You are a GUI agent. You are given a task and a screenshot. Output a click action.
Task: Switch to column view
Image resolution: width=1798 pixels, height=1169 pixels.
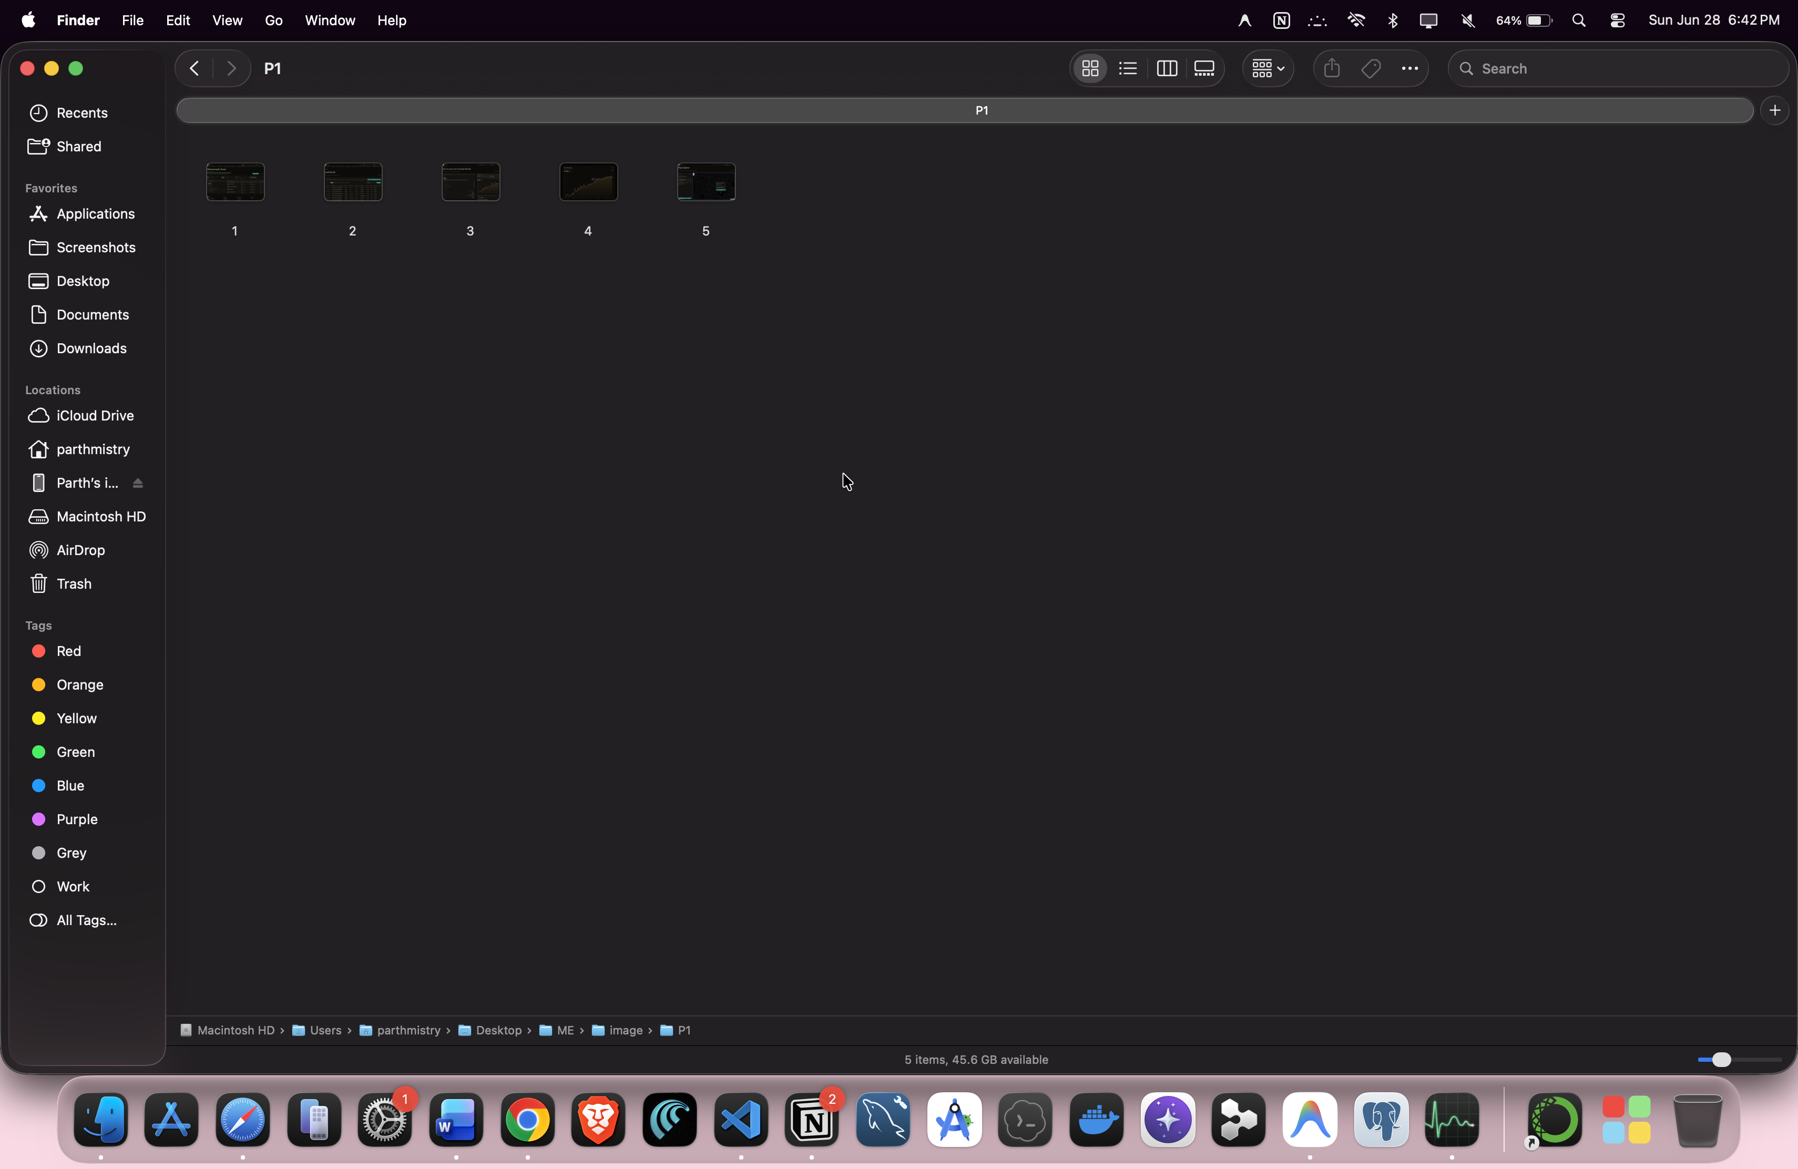point(1167,69)
